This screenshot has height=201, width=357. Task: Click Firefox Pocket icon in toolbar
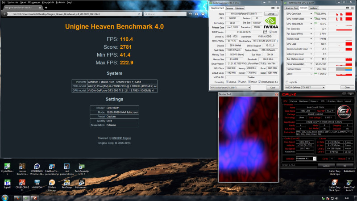pos(203,14)
